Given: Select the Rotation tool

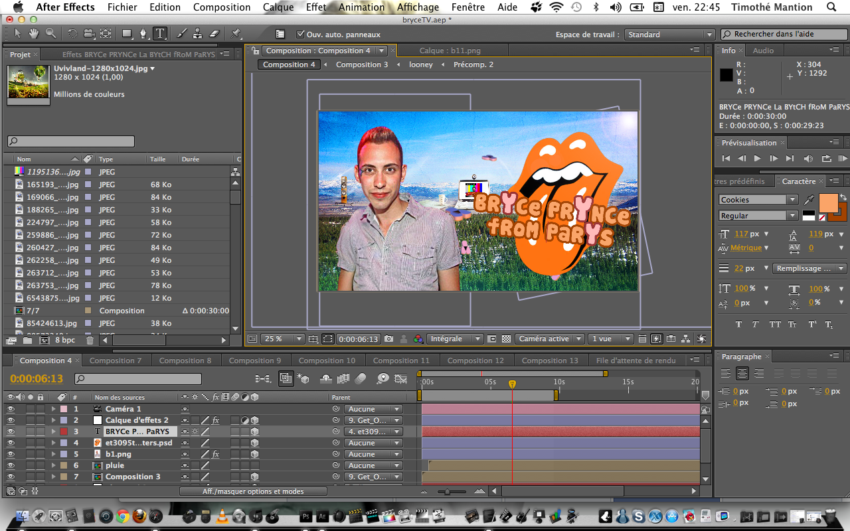Looking at the screenshot, I should (x=72, y=33).
